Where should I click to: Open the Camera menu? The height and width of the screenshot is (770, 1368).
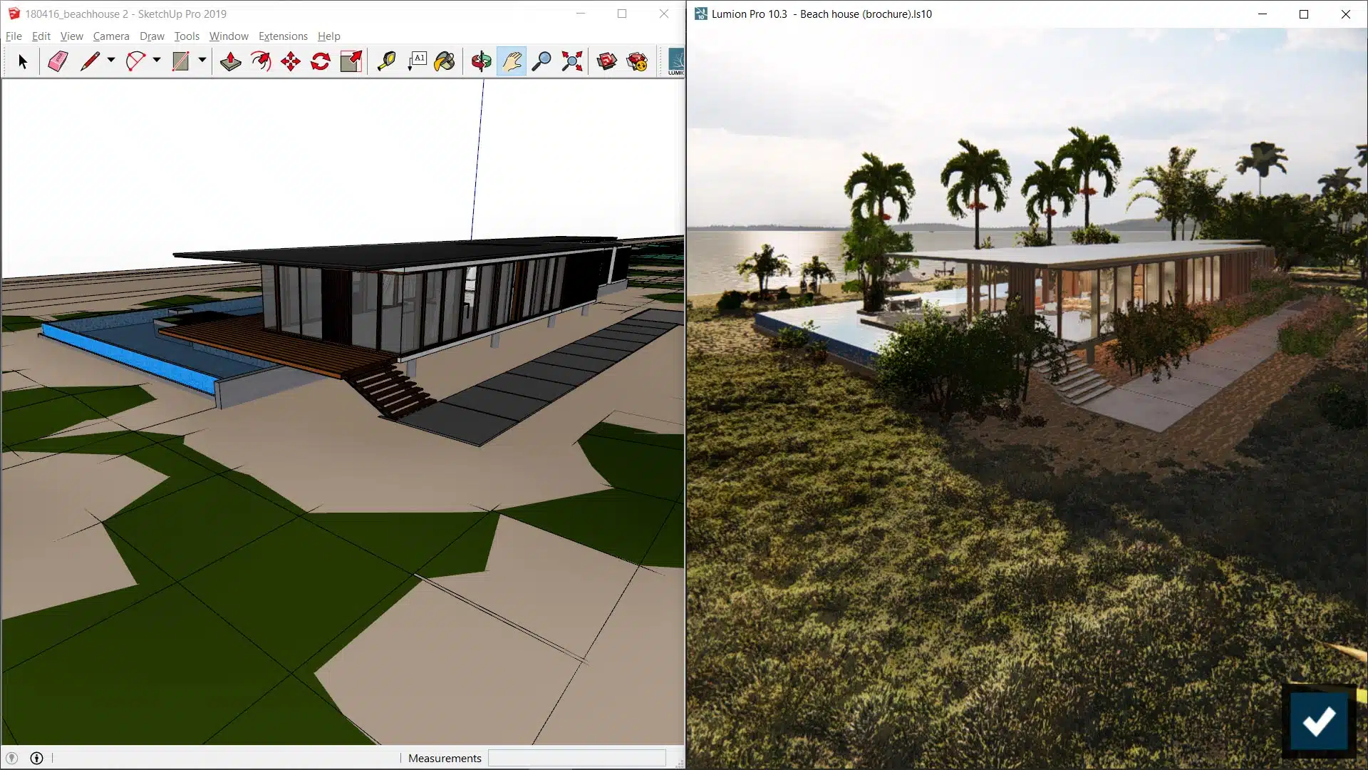coord(111,36)
